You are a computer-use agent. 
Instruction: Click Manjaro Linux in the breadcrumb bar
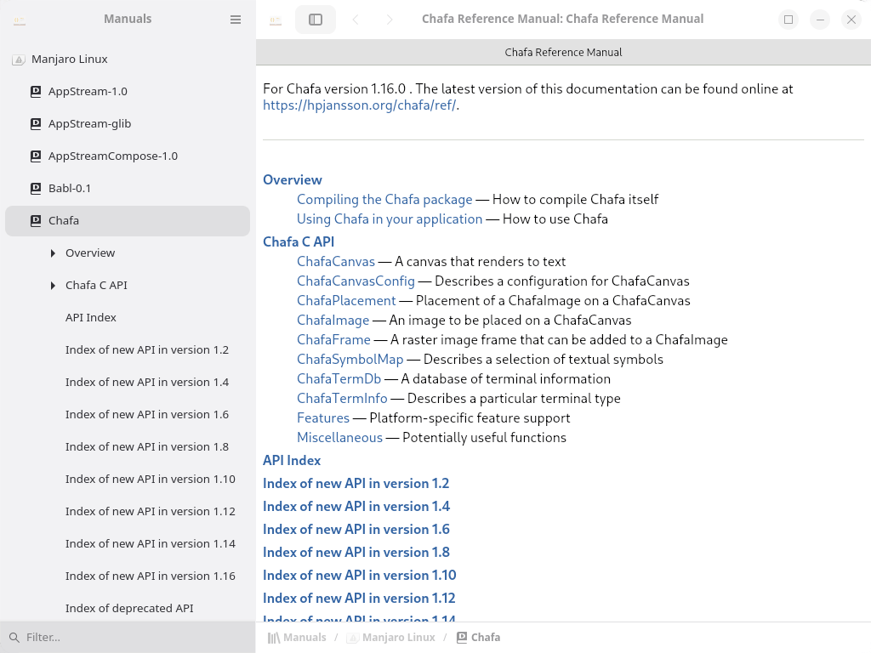click(x=399, y=638)
